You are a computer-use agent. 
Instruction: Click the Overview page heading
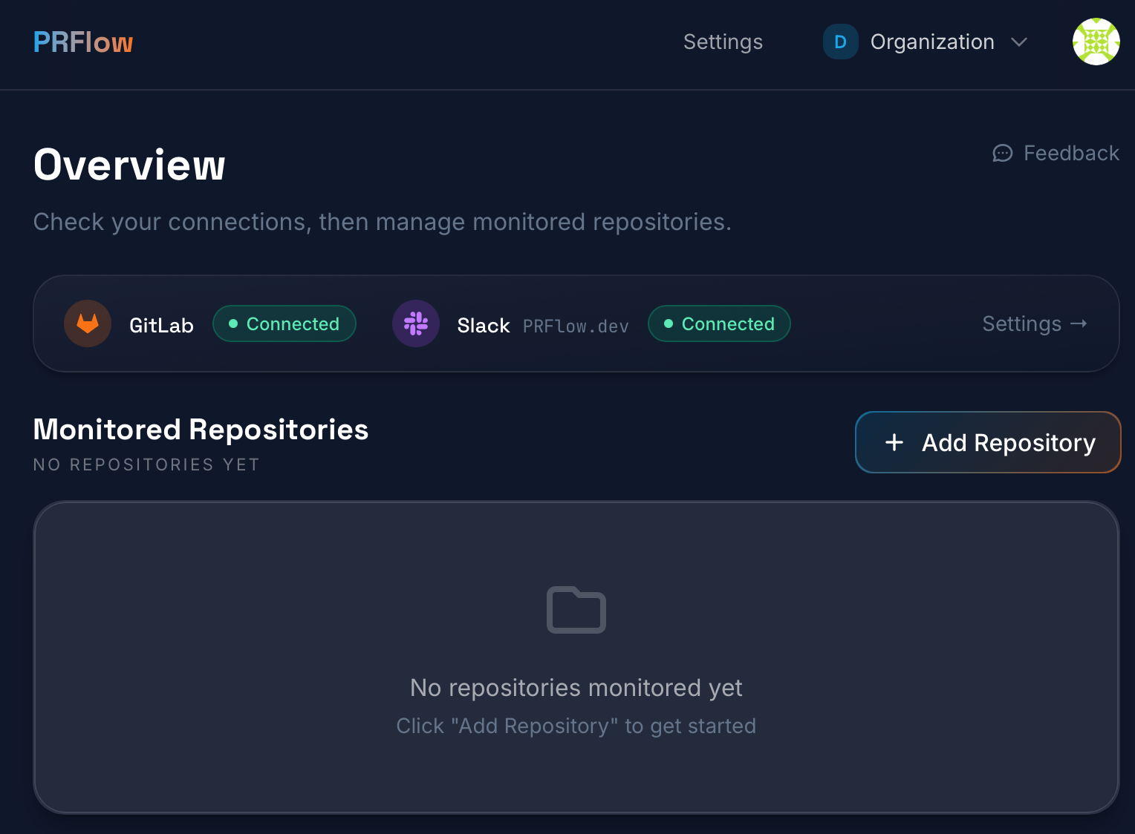[x=129, y=164]
